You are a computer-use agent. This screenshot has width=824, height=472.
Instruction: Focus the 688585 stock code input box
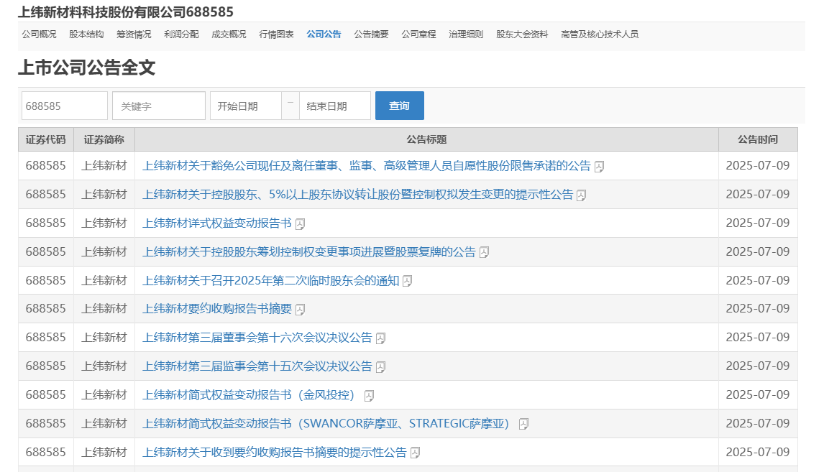point(64,106)
